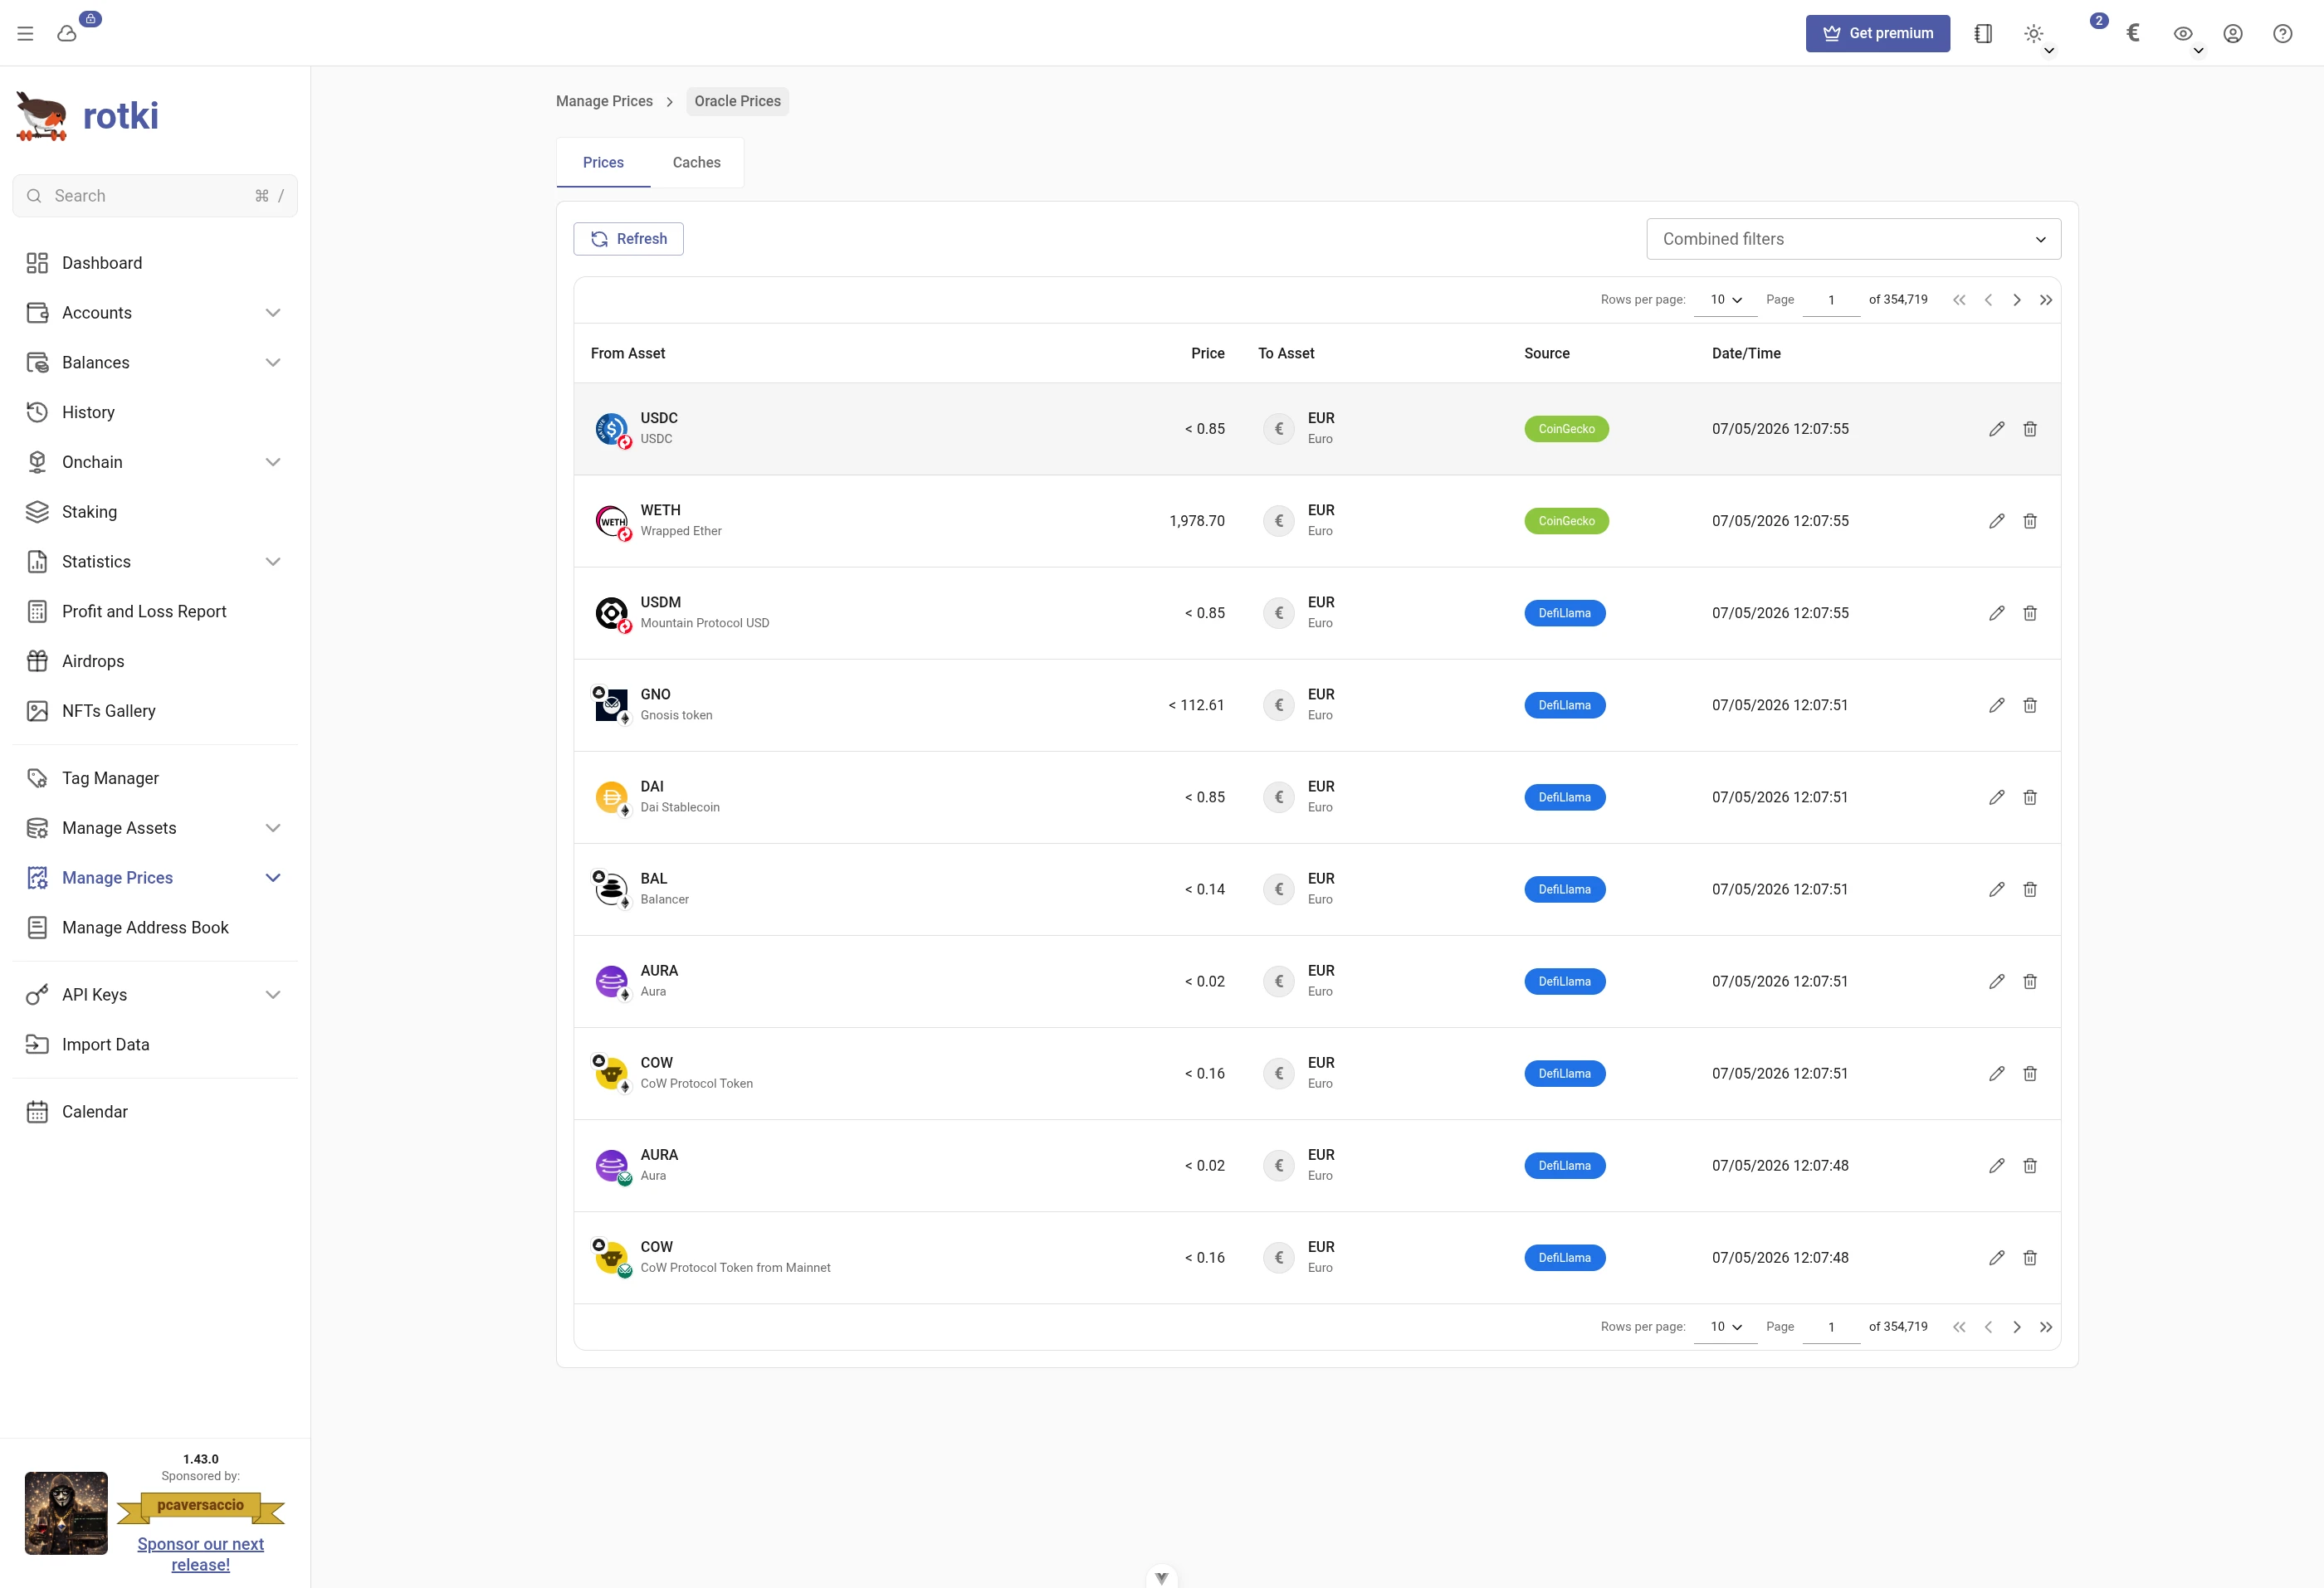Open the user account icon

[x=2233, y=33]
